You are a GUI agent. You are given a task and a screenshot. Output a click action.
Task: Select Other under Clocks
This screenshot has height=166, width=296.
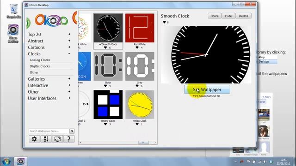34,72
